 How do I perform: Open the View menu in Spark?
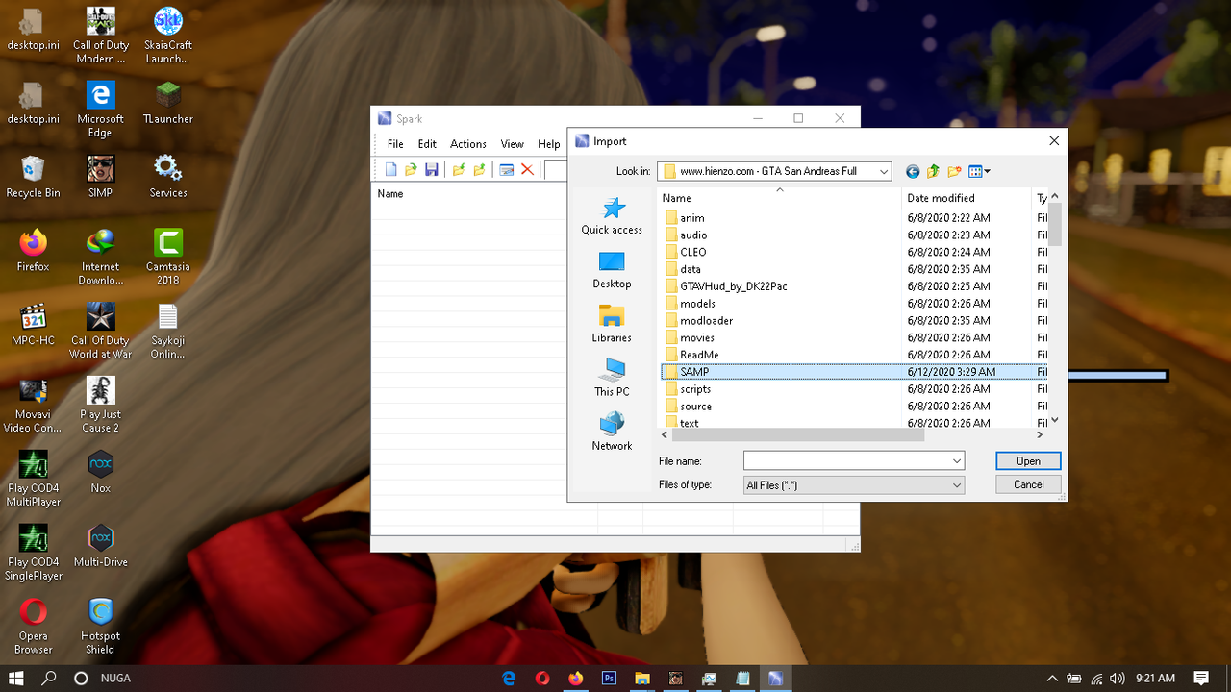click(x=512, y=144)
